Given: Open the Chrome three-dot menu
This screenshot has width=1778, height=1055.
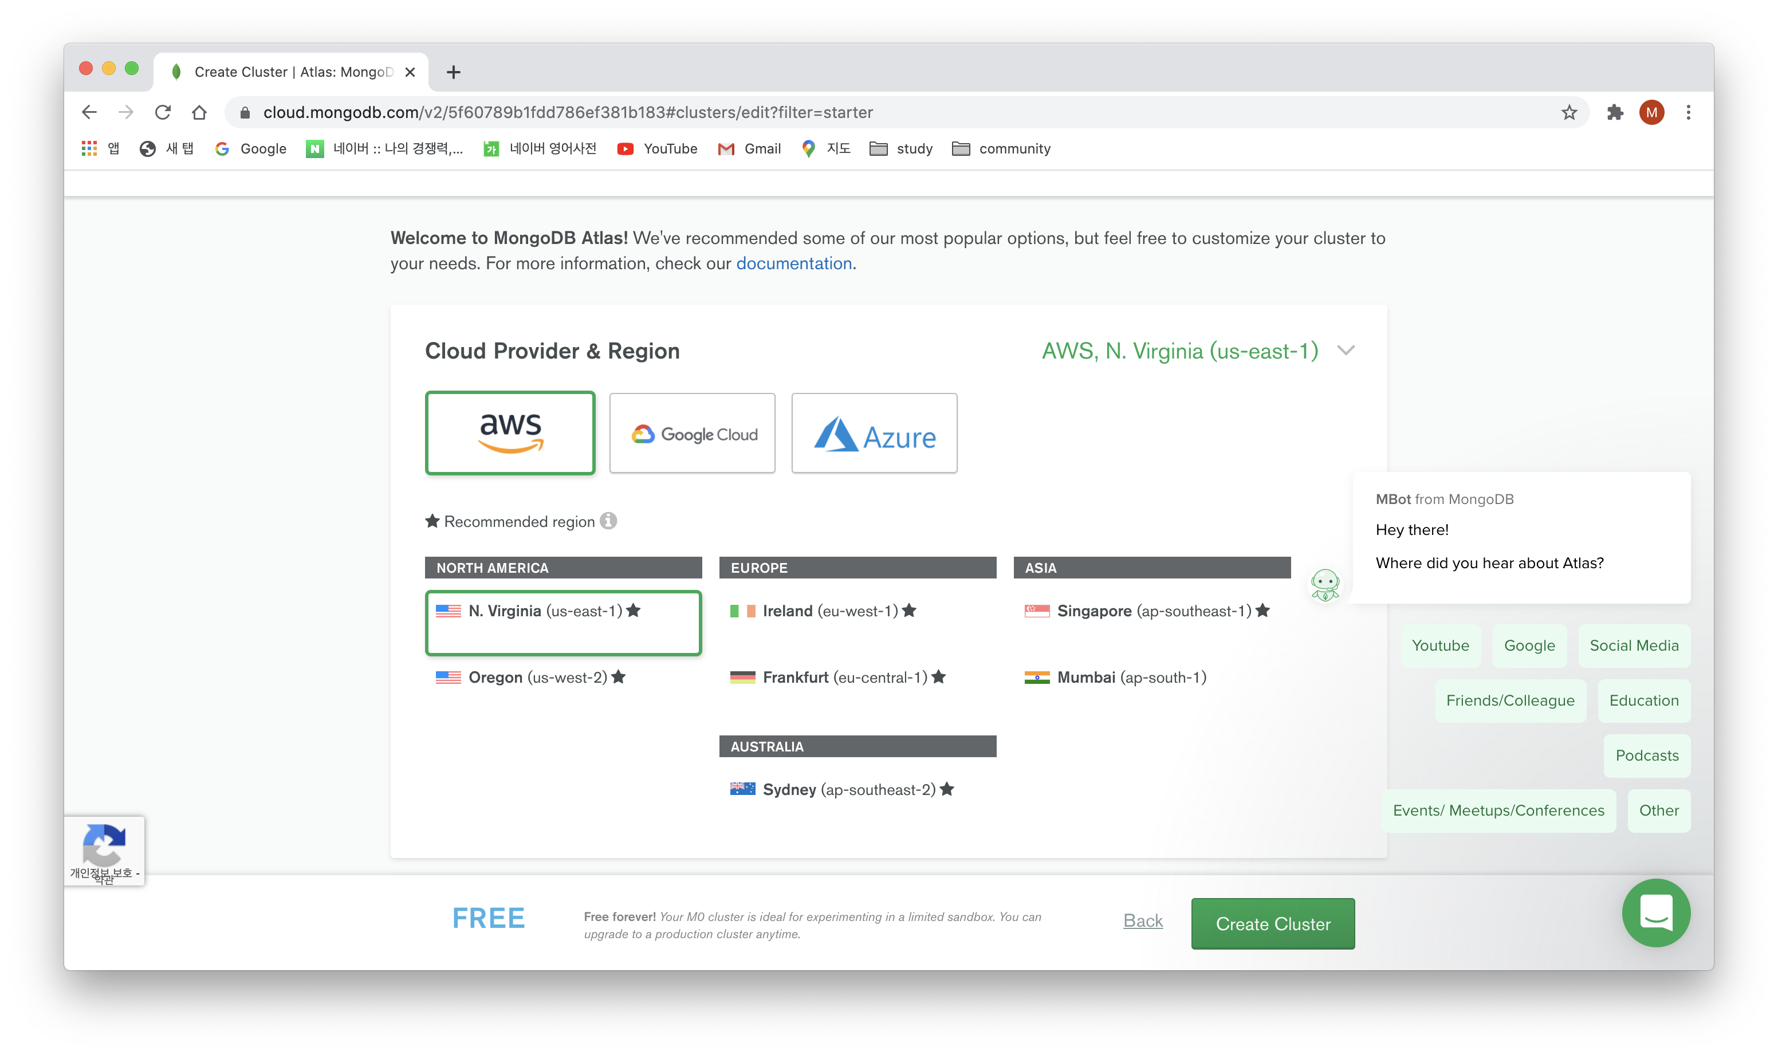Looking at the screenshot, I should click(1687, 112).
